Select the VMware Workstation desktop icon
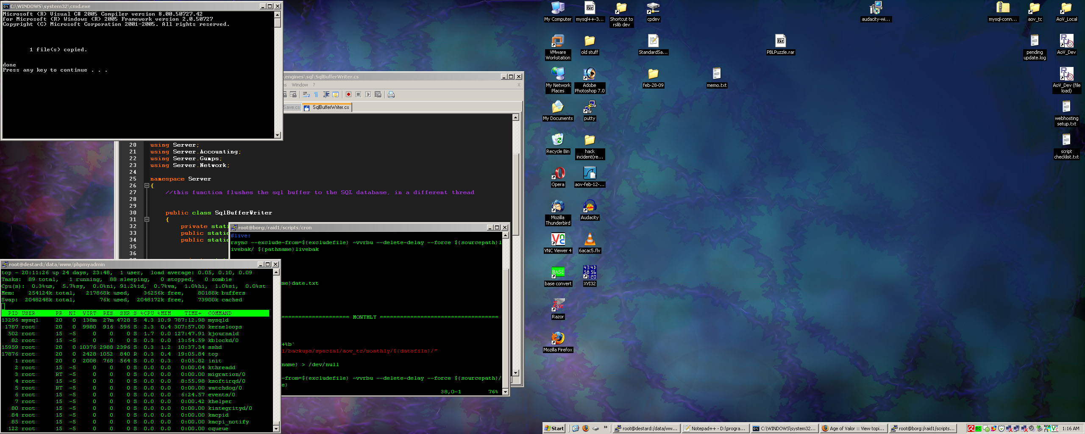 coord(558,47)
